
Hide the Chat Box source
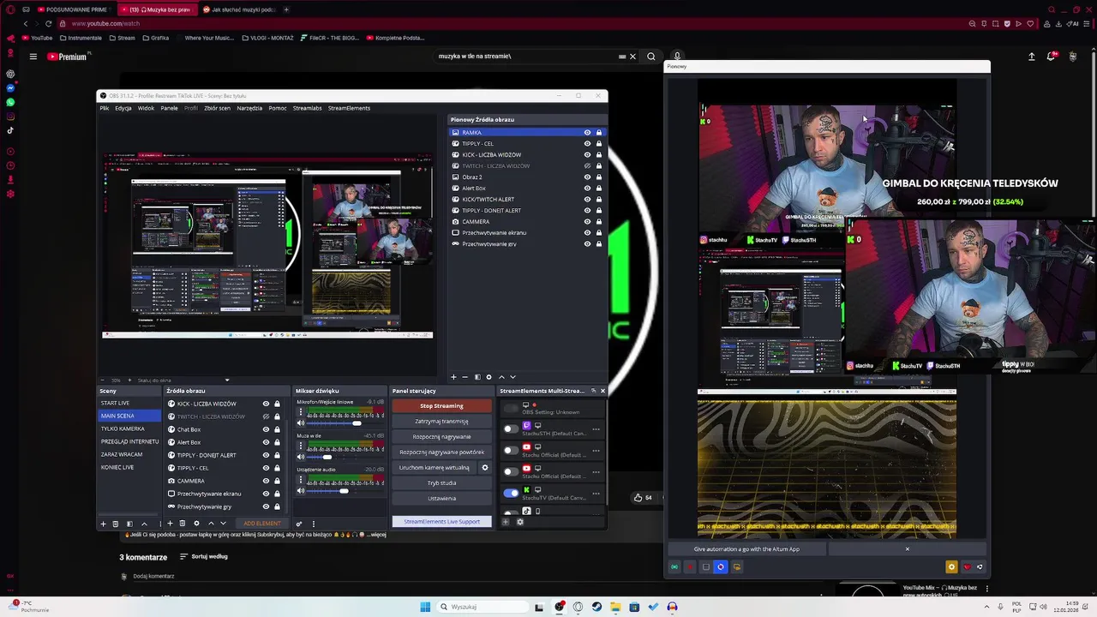(266, 429)
